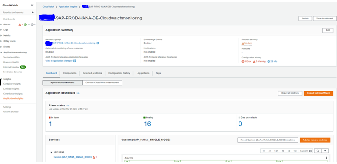
Task: Click Data unavailable count 0
Action: 240,124
